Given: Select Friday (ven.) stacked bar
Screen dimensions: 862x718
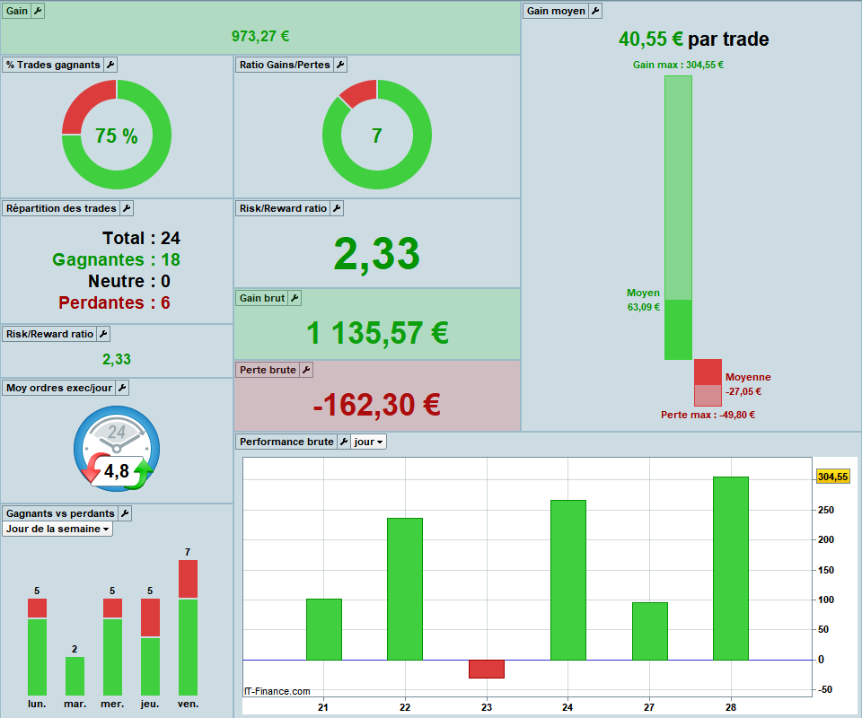Looking at the screenshot, I should click(x=188, y=627).
